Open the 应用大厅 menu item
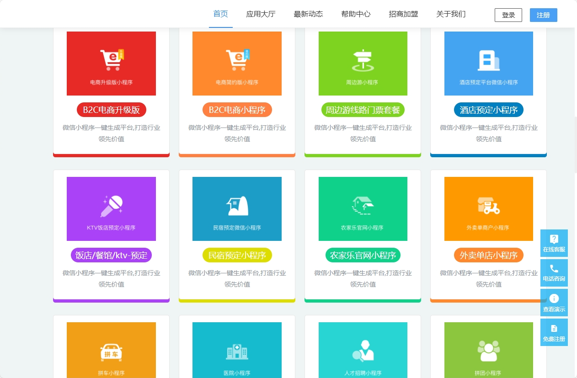 coord(261,14)
